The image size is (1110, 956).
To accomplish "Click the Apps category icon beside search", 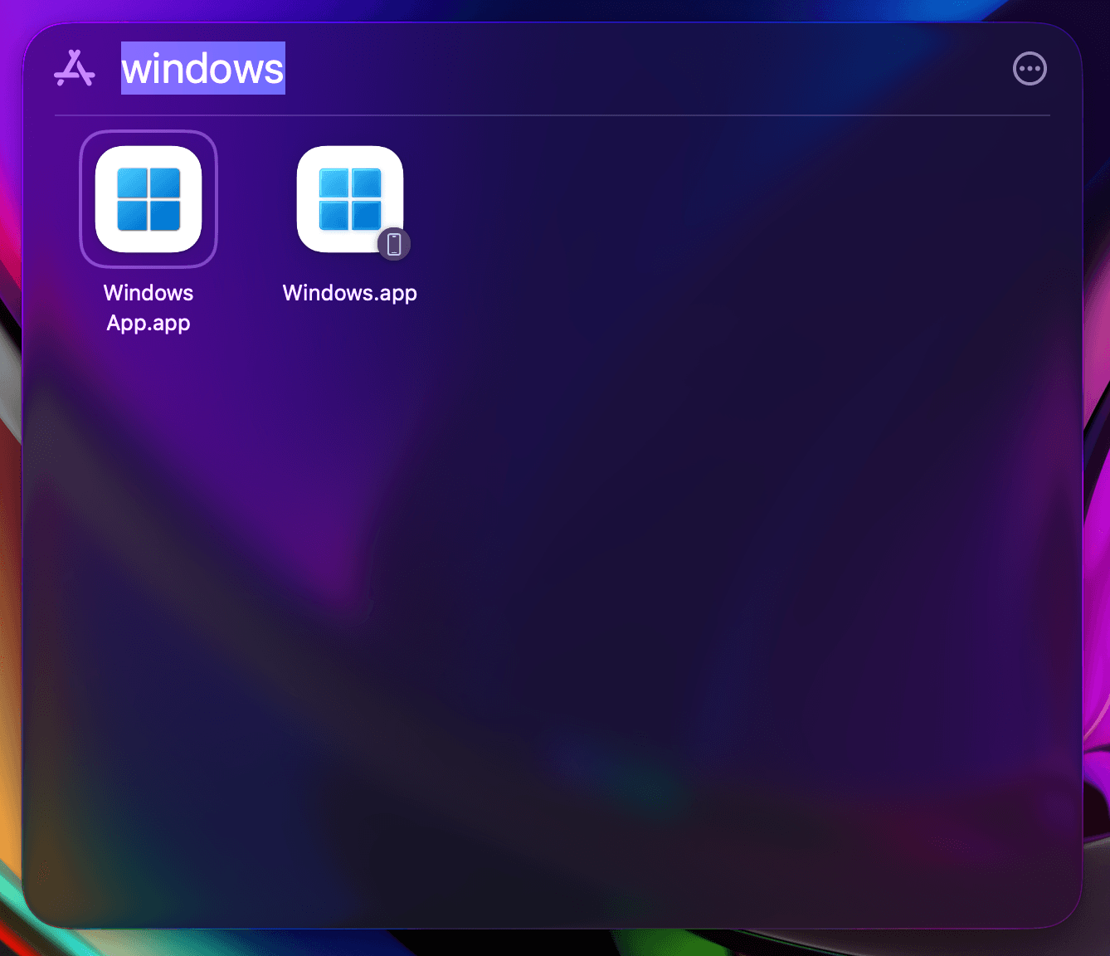I will [75, 69].
